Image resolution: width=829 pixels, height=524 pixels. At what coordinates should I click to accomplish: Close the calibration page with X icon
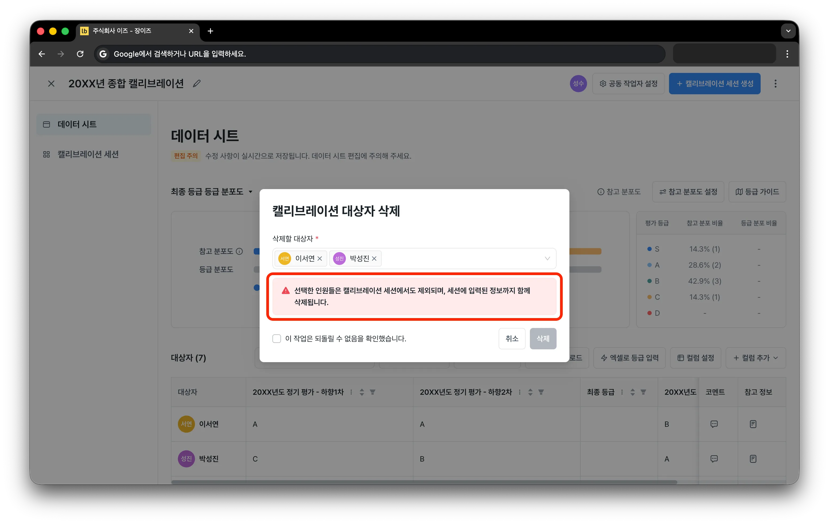tap(51, 84)
